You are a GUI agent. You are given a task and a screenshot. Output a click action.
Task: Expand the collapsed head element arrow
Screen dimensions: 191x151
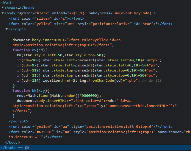3,7
